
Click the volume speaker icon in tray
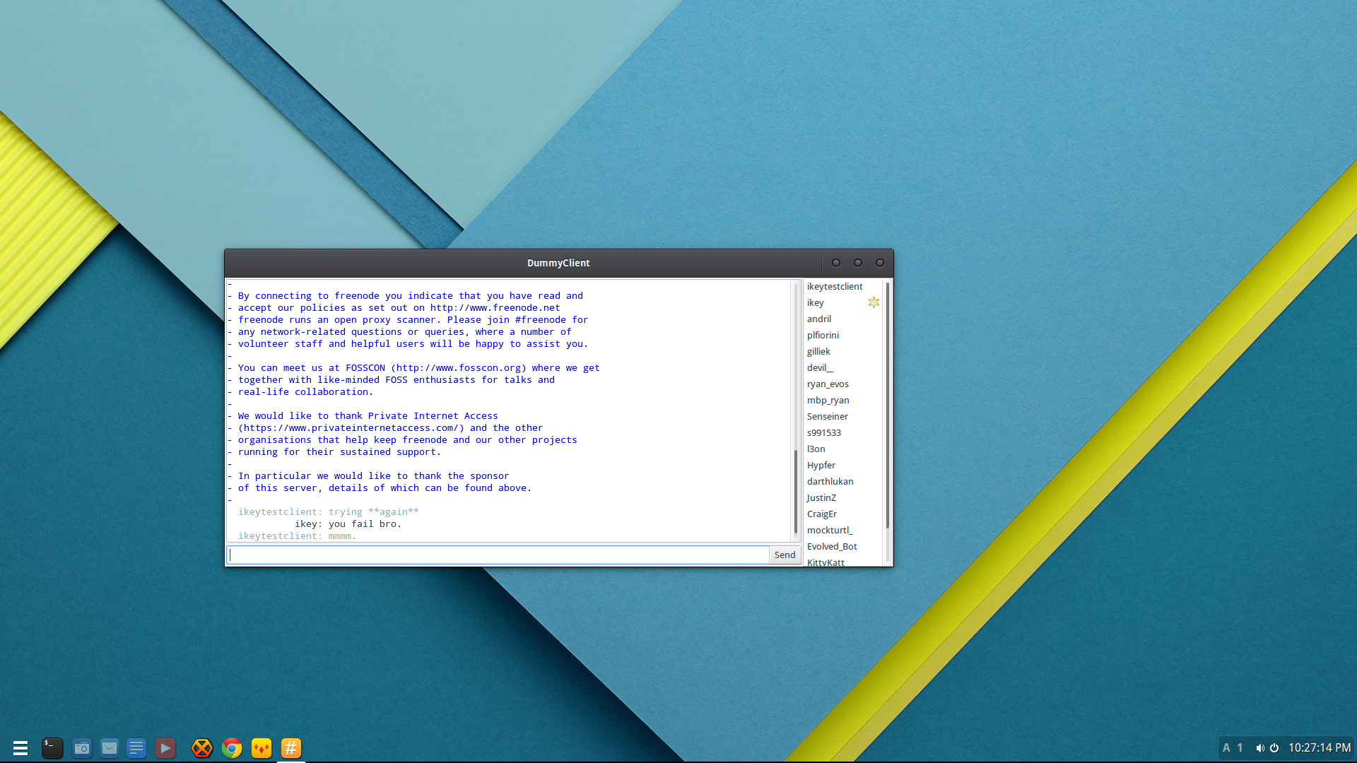pyautogui.click(x=1260, y=747)
